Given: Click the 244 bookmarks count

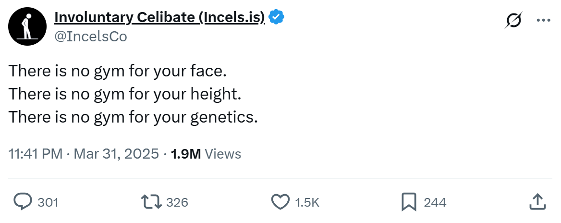Looking at the screenshot, I should point(435,203).
